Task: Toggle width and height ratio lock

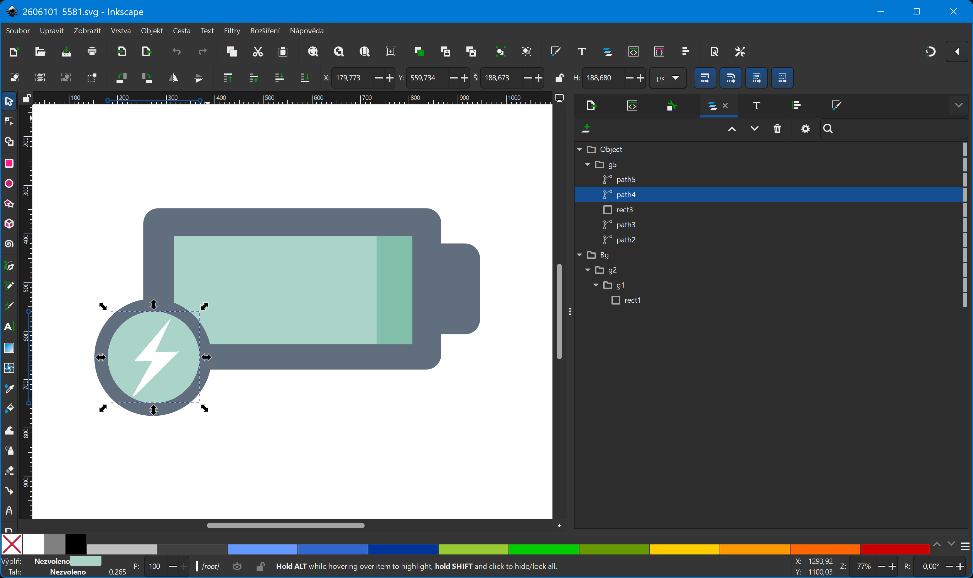Action: pos(559,78)
